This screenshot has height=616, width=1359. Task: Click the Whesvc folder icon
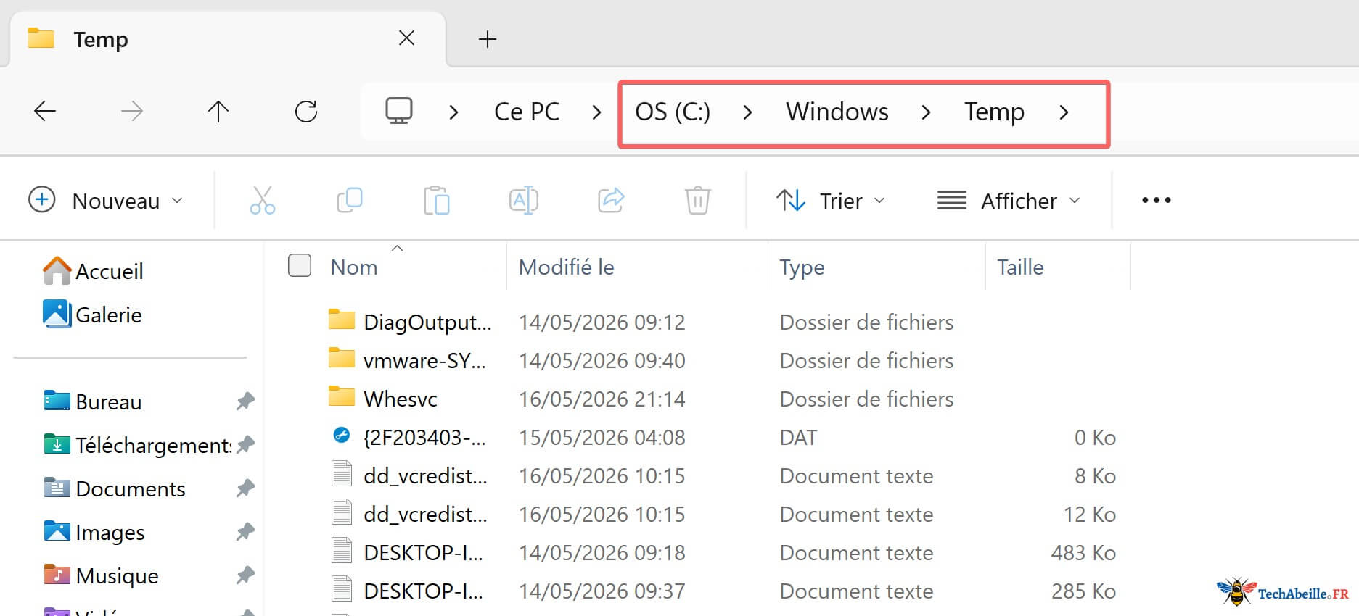click(342, 396)
